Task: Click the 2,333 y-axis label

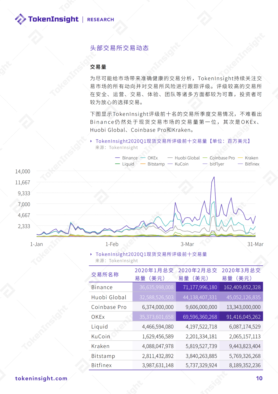Action: point(24,226)
